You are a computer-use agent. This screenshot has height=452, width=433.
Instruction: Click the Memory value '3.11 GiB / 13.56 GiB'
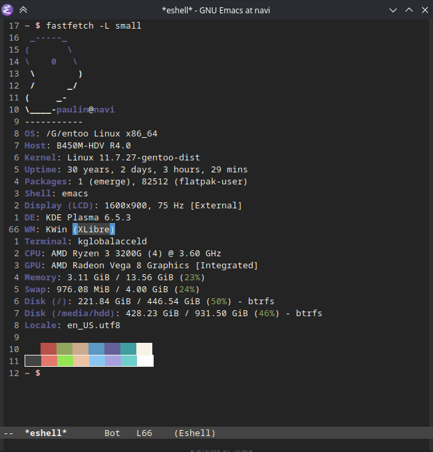click(120, 278)
